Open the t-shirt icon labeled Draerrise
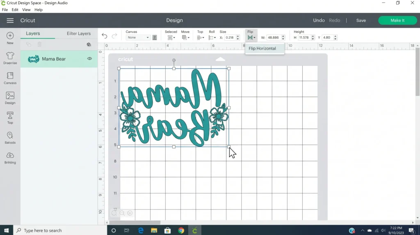420x235 pixels. coord(10,55)
